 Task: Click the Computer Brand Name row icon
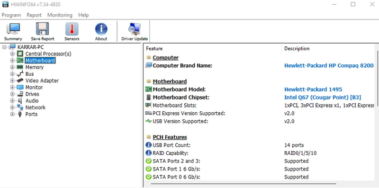[x=149, y=65]
